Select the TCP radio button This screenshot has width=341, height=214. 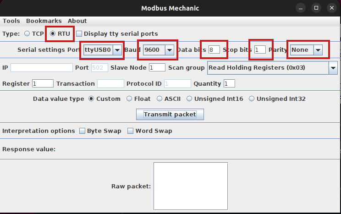click(27, 33)
